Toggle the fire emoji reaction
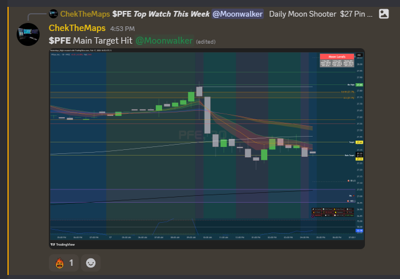Screen dimensions: 400x279 click(64, 263)
